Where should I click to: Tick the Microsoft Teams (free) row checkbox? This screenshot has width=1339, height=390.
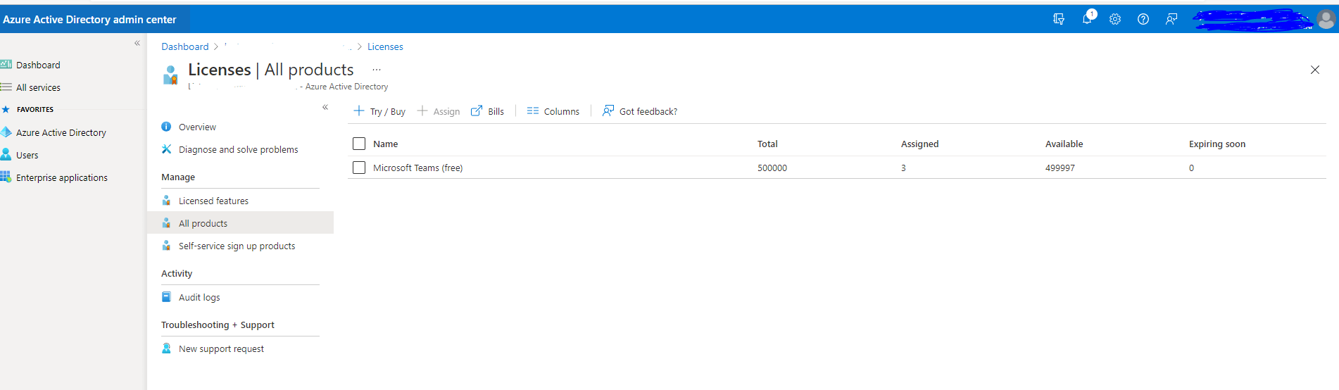[x=359, y=168]
